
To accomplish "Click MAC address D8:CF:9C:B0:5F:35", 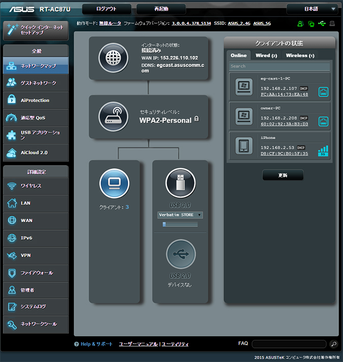I will point(284,153).
